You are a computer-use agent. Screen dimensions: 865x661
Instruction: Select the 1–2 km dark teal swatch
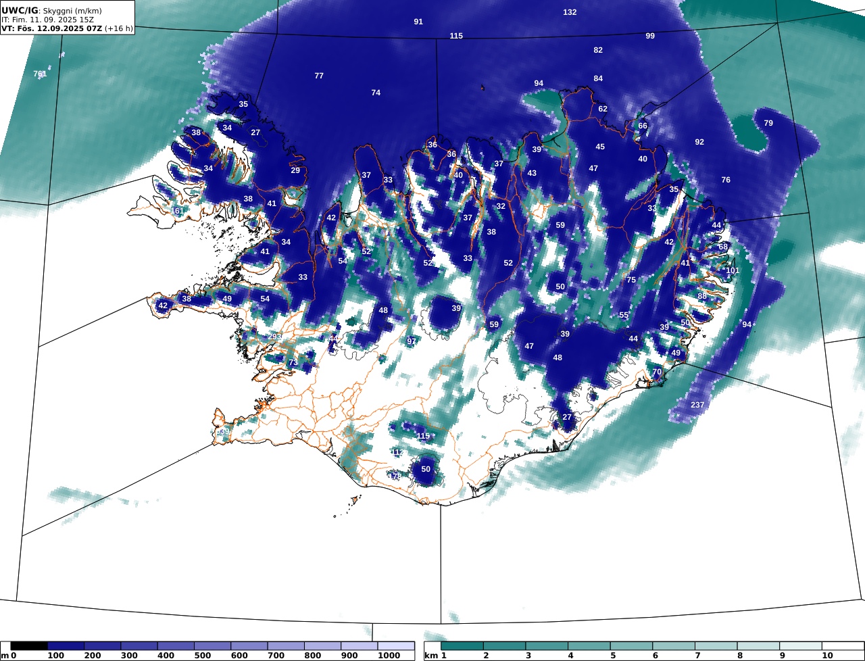coord(462,646)
